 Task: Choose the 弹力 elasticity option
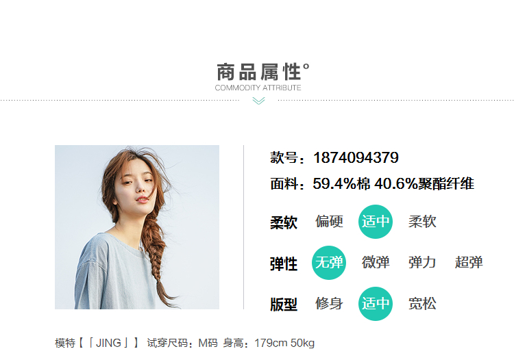pos(422,263)
